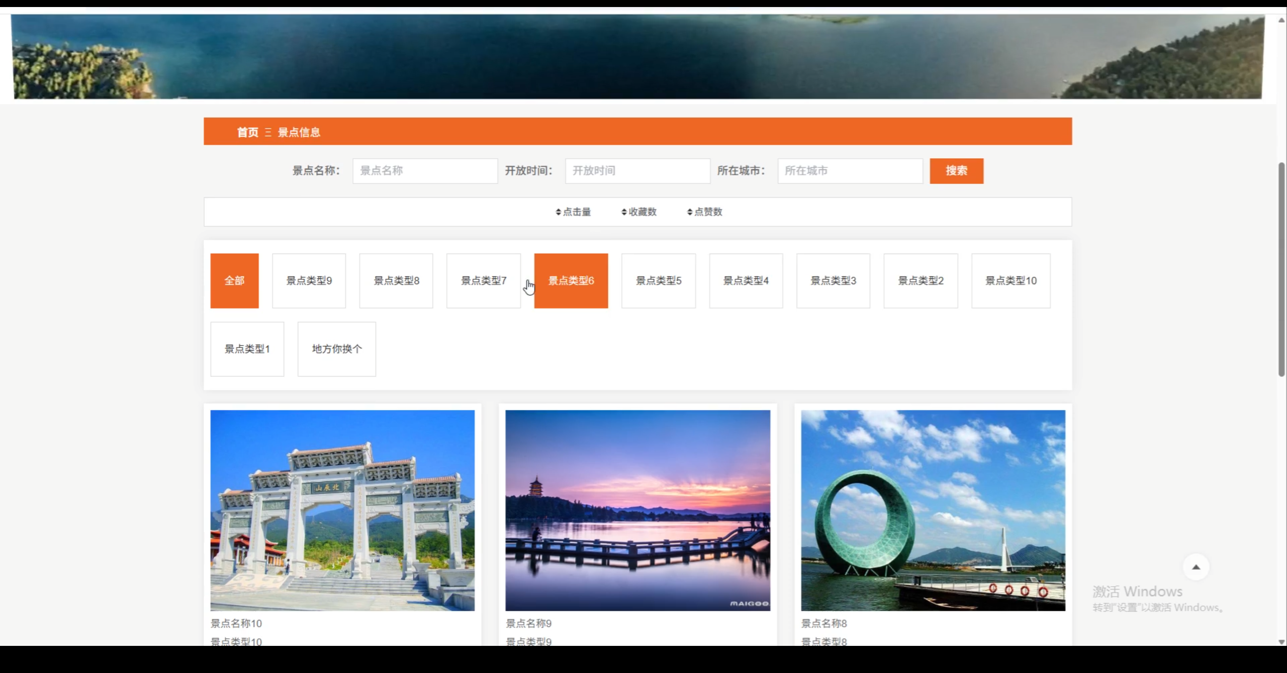The height and width of the screenshot is (673, 1287).
Task: Open the 景点名称9 attraction link
Action: coord(528,623)
